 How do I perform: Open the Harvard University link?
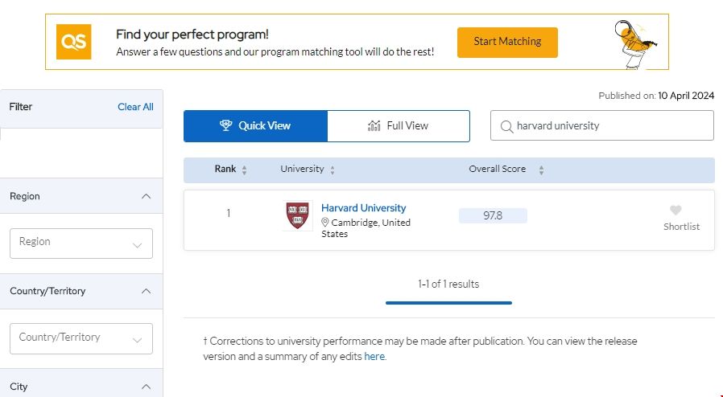pos(363,208)
